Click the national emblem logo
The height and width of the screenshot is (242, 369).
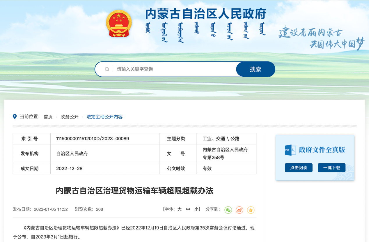119,24
